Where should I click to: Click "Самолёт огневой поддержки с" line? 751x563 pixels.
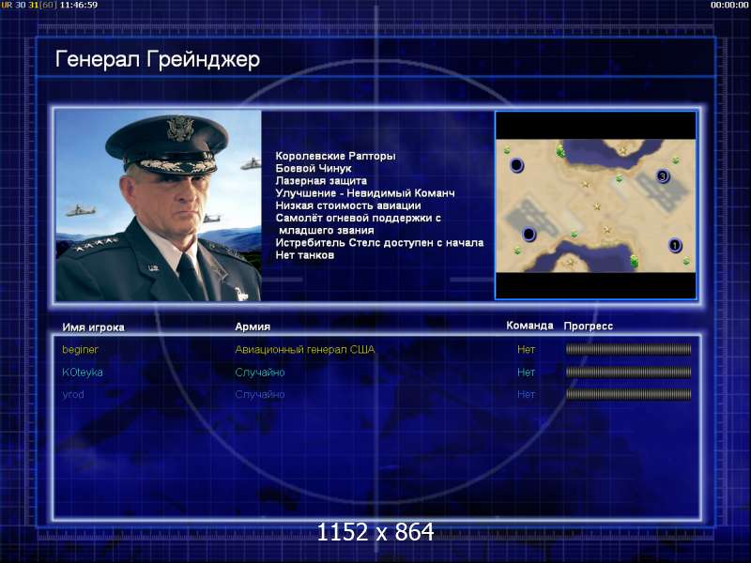coord(359,219)
